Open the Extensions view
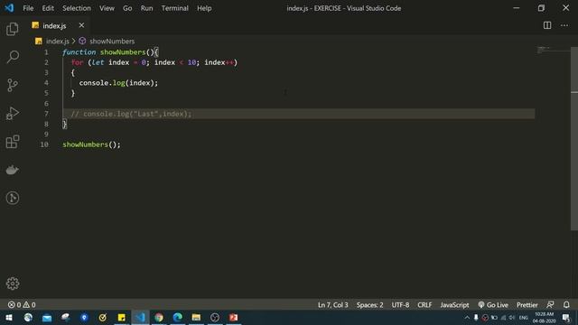The width and height of the screenshot is (578, 325). tap(13, 142)
